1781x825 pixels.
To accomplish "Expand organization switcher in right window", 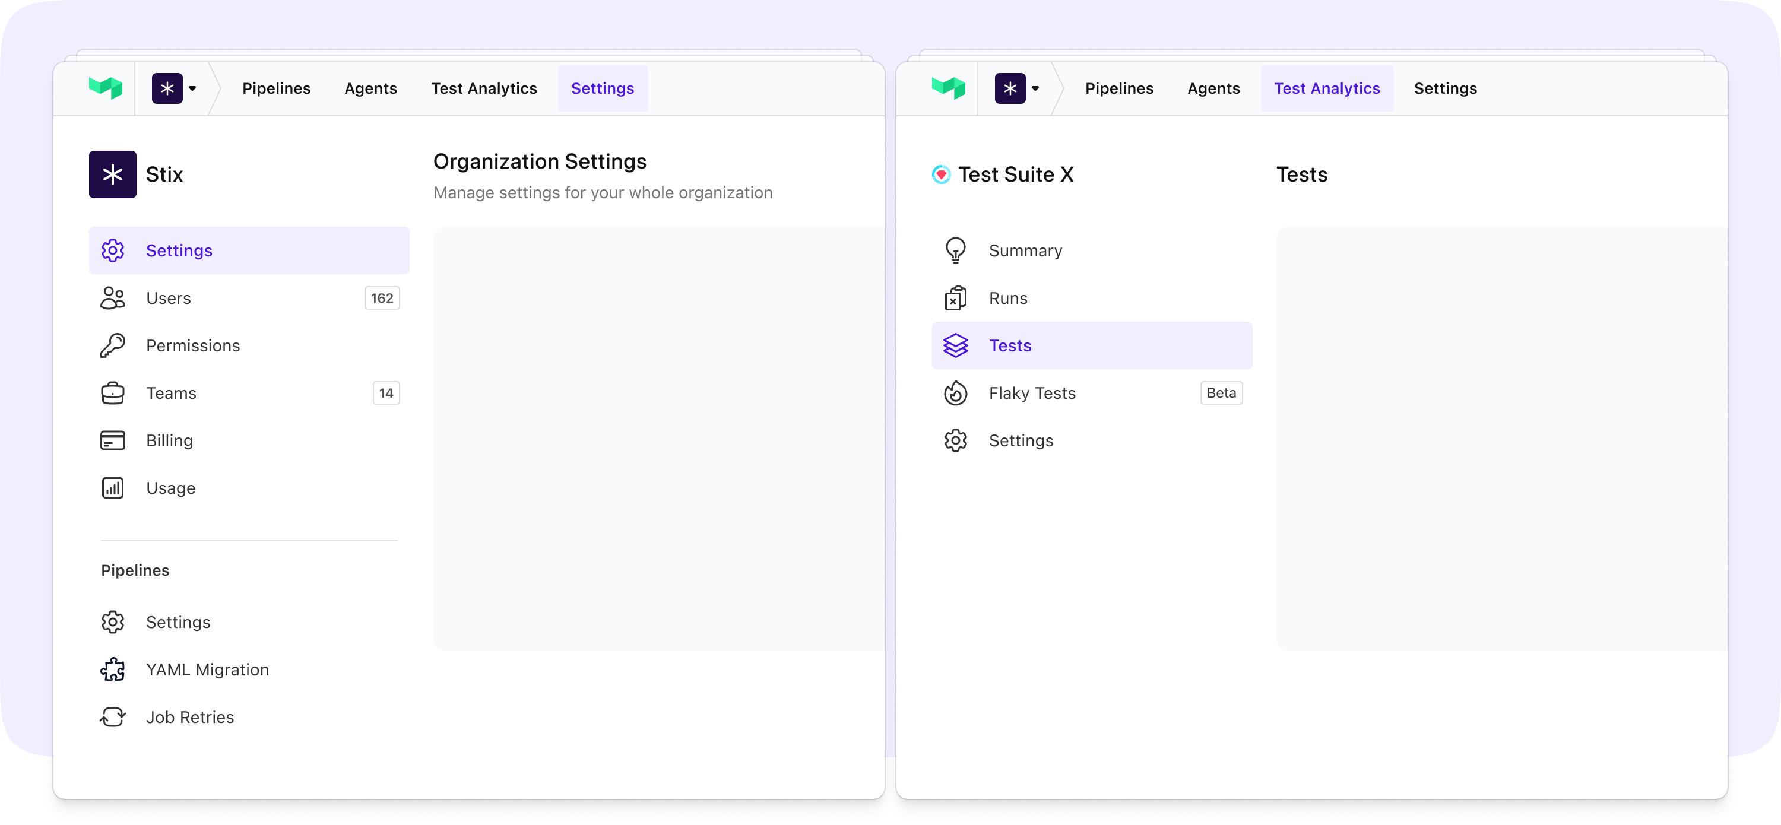I will click(1018, 88).
